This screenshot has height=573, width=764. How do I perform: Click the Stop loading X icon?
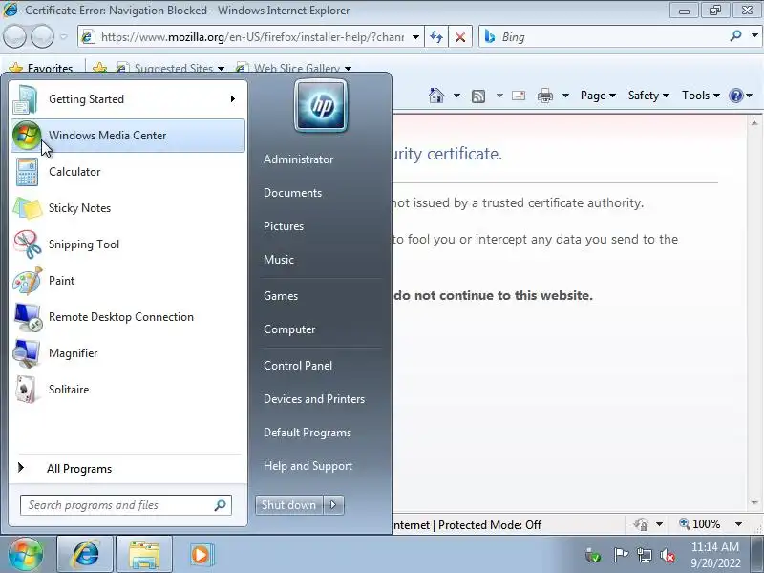(460, 37)
